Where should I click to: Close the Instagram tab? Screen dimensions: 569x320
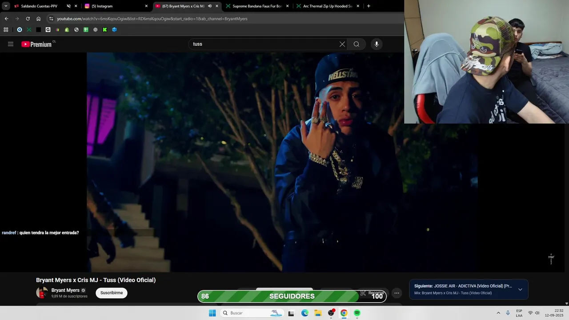pos(146,6)
